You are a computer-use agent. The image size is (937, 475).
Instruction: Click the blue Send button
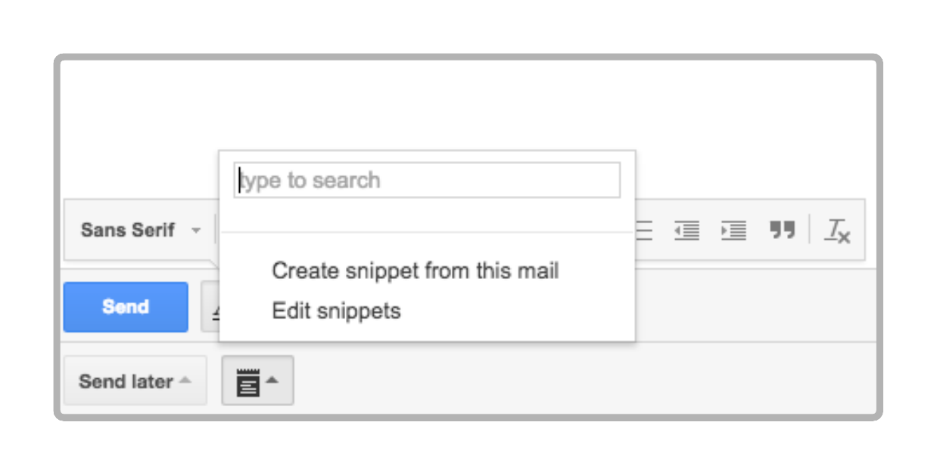tap(126, 307)
